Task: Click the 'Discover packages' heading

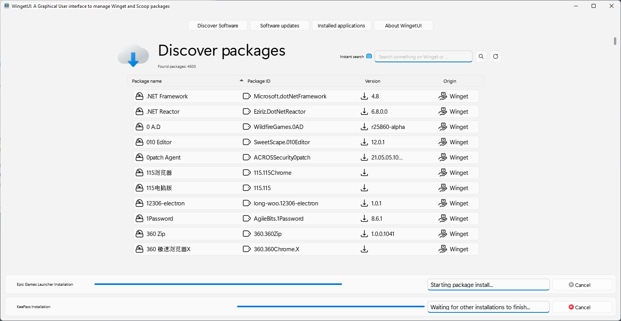Action: coord(222,51)
